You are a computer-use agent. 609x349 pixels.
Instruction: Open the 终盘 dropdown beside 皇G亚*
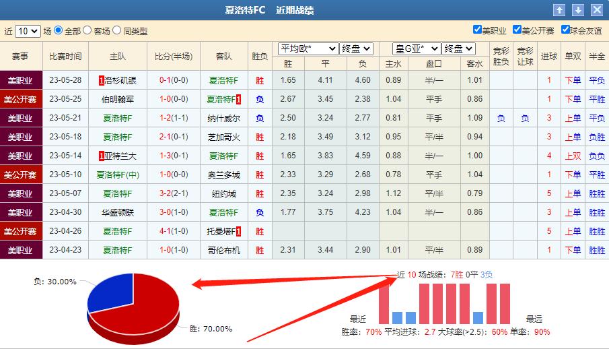click(459, 49)
